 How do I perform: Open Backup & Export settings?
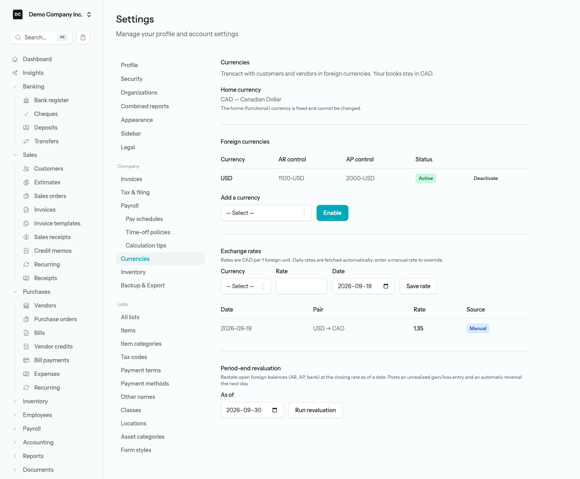pyautogui.click(x=160, y=285)
